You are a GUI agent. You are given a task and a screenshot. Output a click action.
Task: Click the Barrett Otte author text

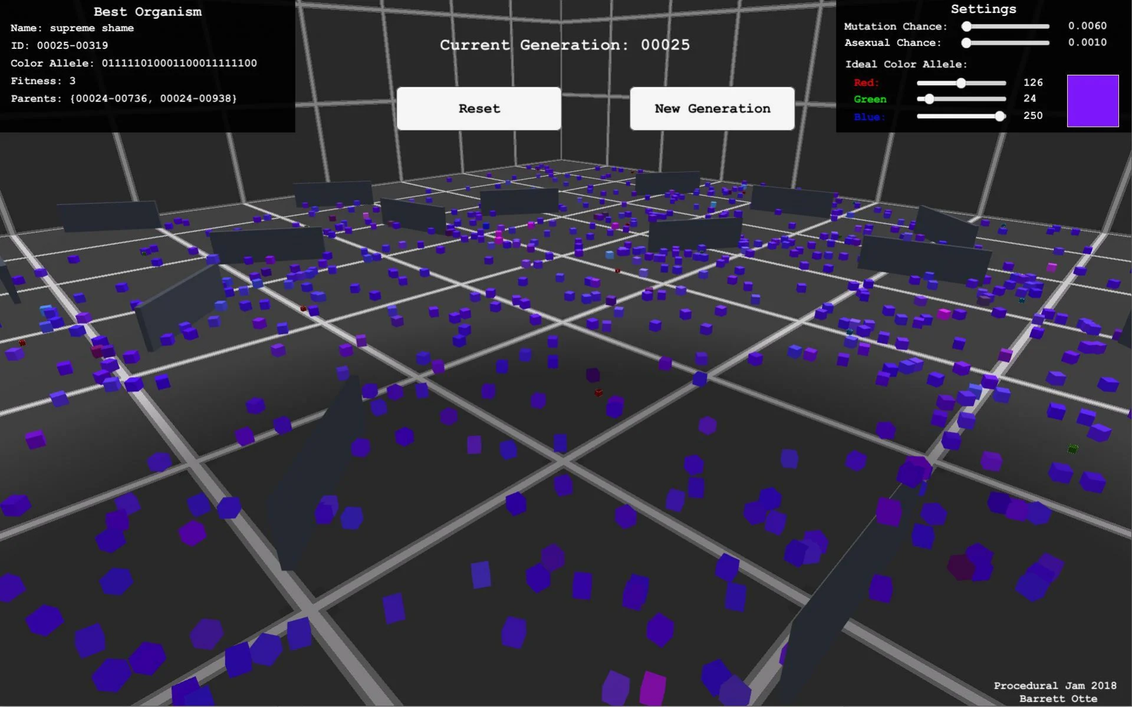pyautogui.click(x=1058, y=699)
